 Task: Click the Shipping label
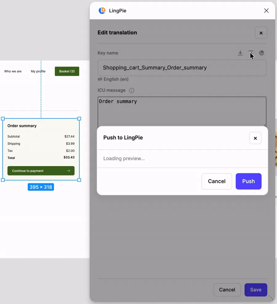14,144
